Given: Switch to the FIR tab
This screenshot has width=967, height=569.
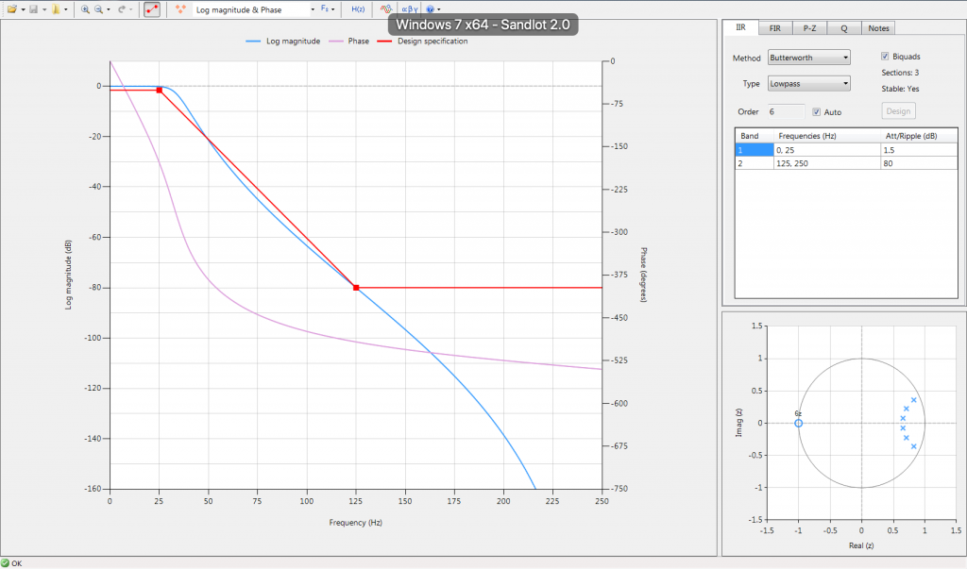Looking at the screenshot, I should (773, 28).
